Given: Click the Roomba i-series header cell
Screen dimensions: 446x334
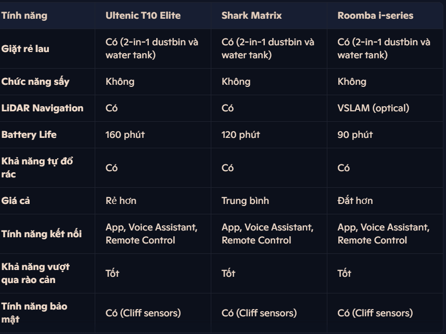Looking at the screenshot, I should point(375,16).
